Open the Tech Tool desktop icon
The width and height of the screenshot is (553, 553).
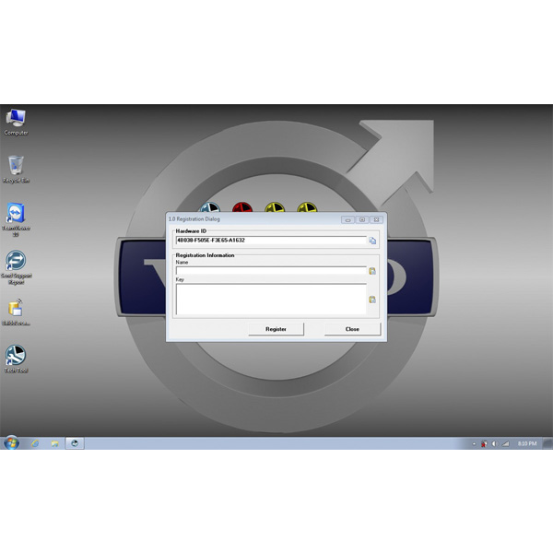click(x=16, y=355)
